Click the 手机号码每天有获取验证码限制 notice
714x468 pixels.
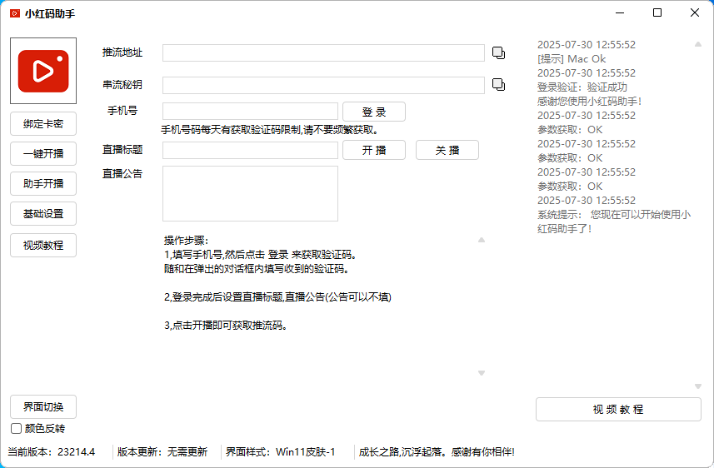tap(270, 130)
